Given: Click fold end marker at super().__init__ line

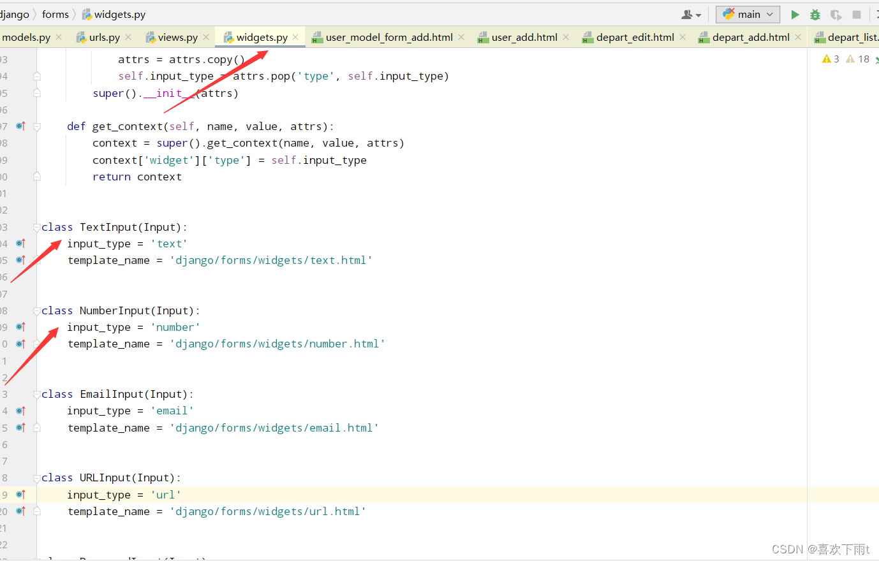Looking at the screenshot, I should click(37, 93).
